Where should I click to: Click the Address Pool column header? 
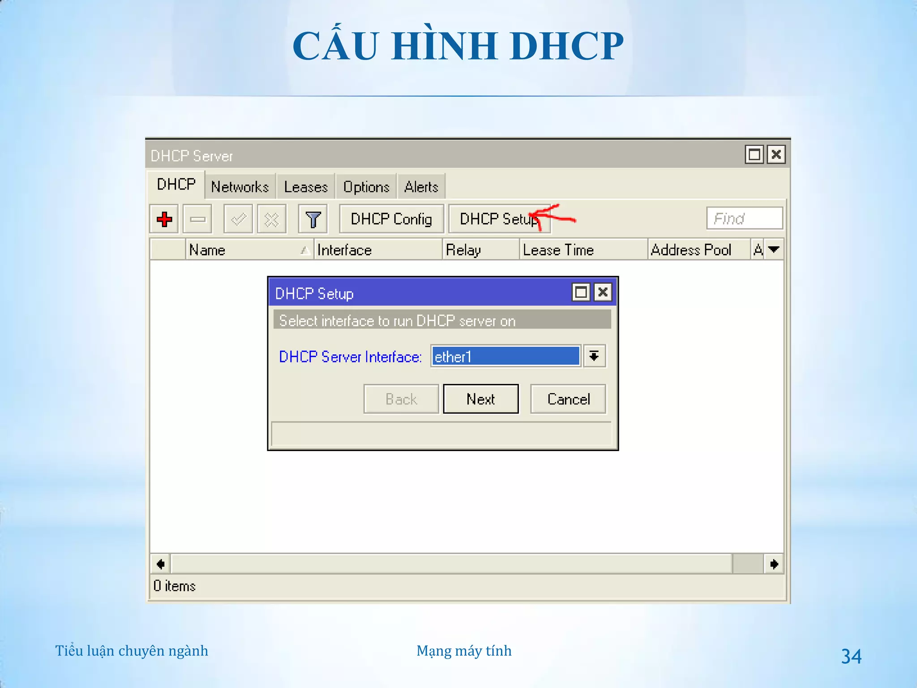[x=699, y=249]
